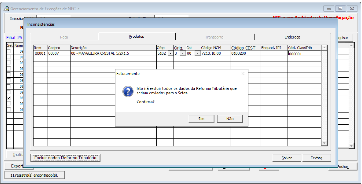Check the last checkbox in Sel. column
Image resolution: width=362 pixels, height=184 pixels.
pyautogui.click(x=9, y=110)
